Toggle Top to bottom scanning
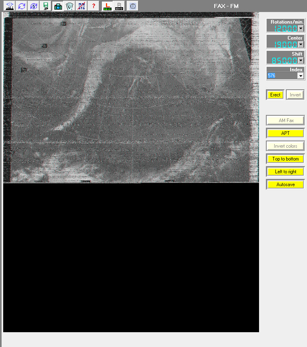307x347 pixels. pos(285,159)
